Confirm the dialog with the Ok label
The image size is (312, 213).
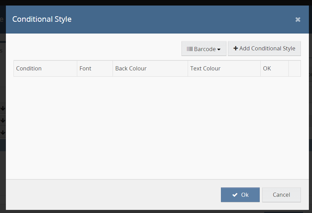click(x=245, y=195)
